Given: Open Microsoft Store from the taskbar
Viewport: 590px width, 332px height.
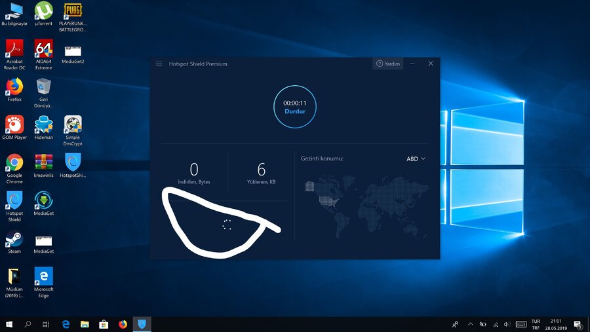Looking at the screenshot, I should [104, 324].
